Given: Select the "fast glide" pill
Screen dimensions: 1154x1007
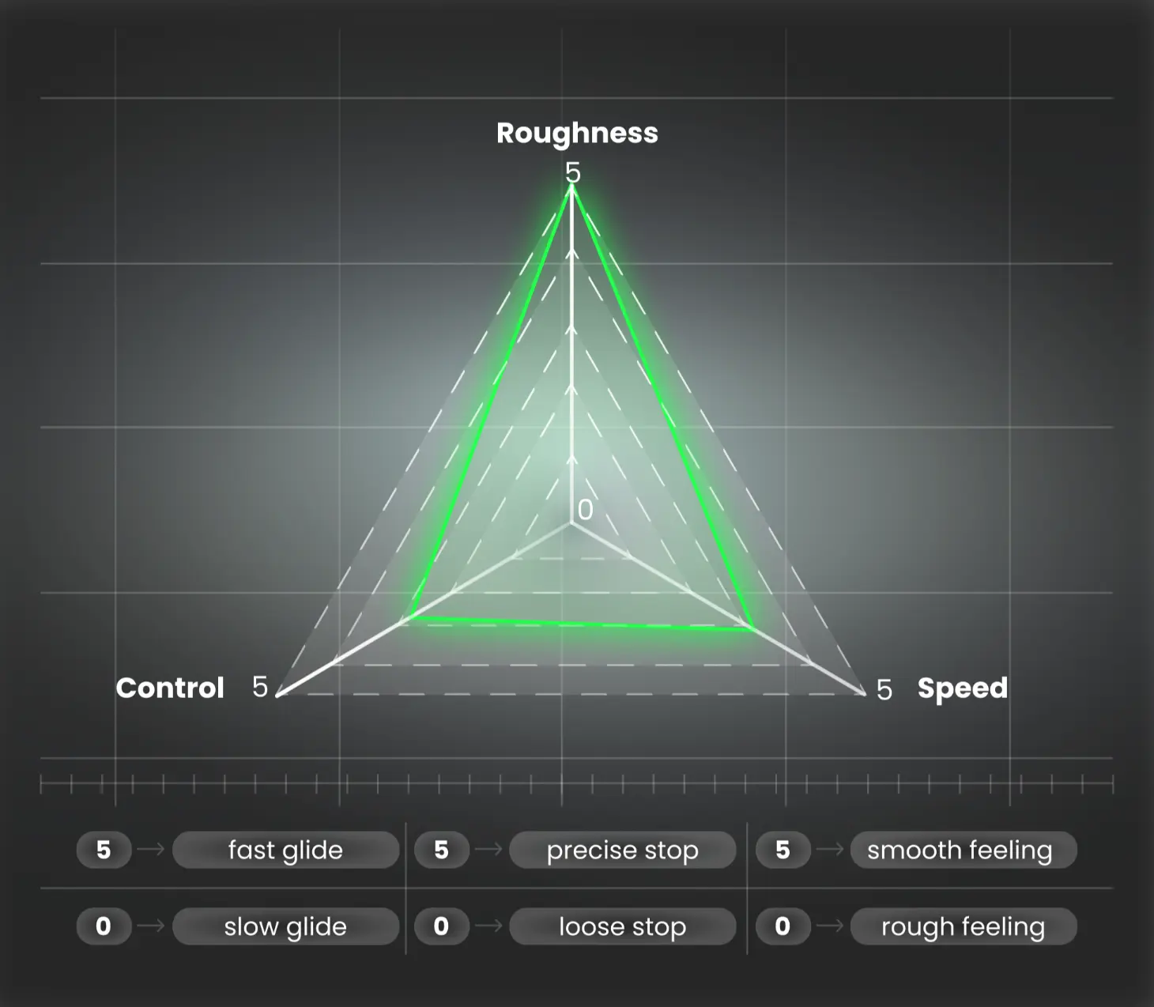Looking at the screenshot, I should [285, 850].
